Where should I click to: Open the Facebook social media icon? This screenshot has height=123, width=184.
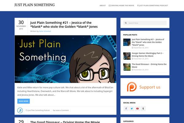(126, 109)
